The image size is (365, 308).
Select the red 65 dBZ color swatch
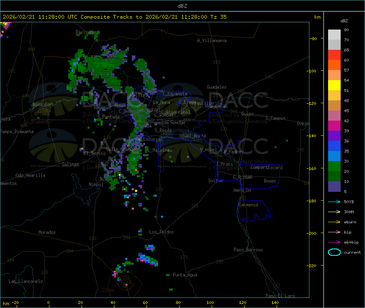334,55
